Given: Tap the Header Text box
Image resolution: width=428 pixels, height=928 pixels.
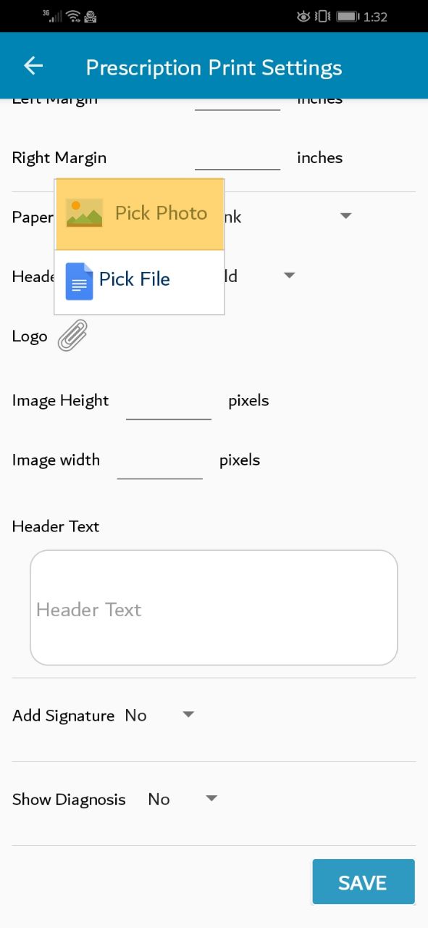Looking at the screenshot, I should [214, 608].
